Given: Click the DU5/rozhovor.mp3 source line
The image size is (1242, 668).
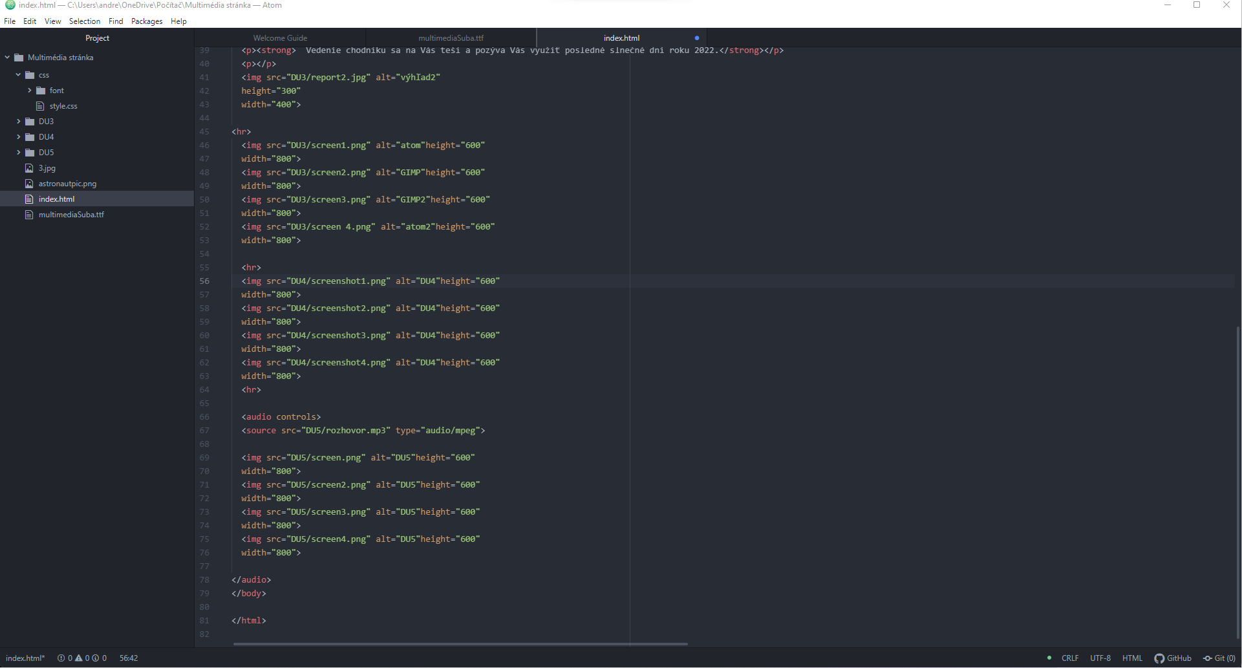Looking at the screenshot, I should tap(363, 431).
